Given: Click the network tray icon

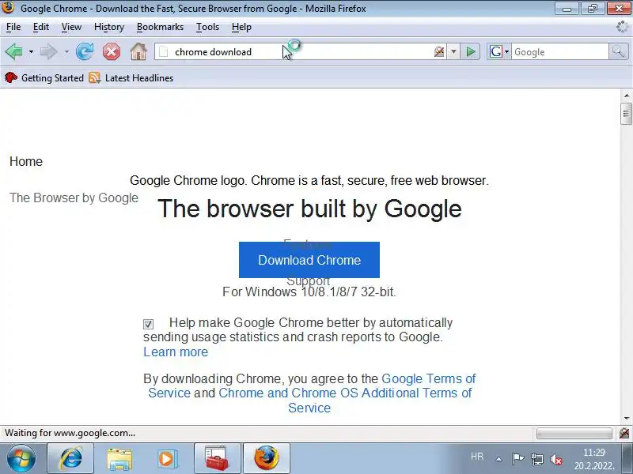Looking at the screenshot, I should click(x=537, y=458).
